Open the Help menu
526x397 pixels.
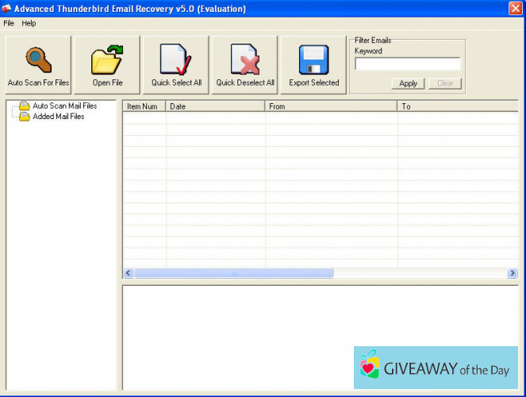tap(29, 23)
